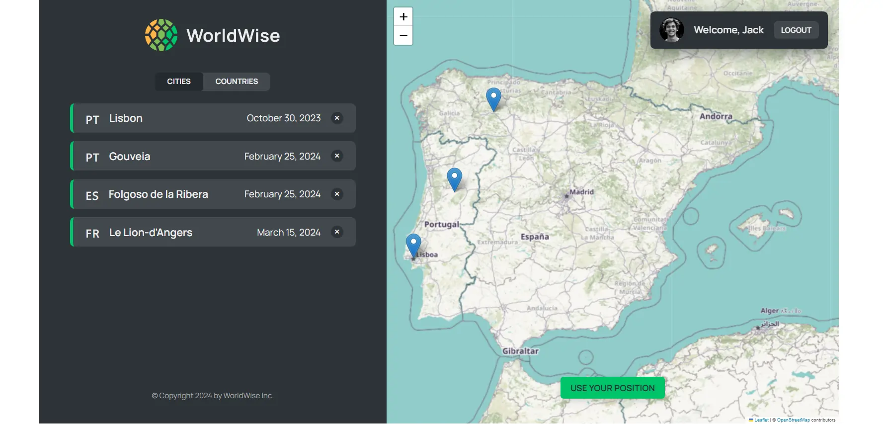Open the Leaflet attribution link
The image size is (883, 424).
click(761, 420)
